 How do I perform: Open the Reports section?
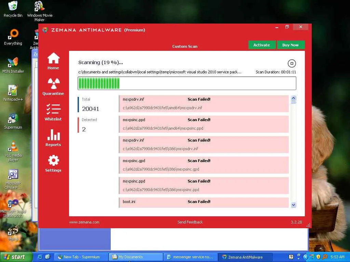pos(53,138)
